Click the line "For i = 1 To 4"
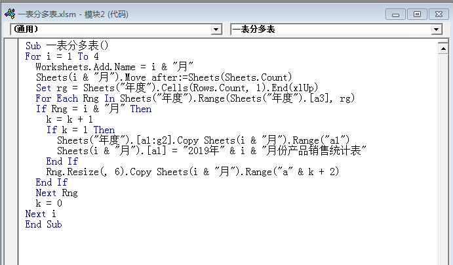This screenshot has width=453, height=265. pos(62,56)
